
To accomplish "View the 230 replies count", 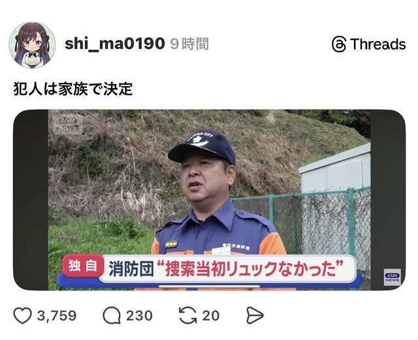I will coord(139,316).
